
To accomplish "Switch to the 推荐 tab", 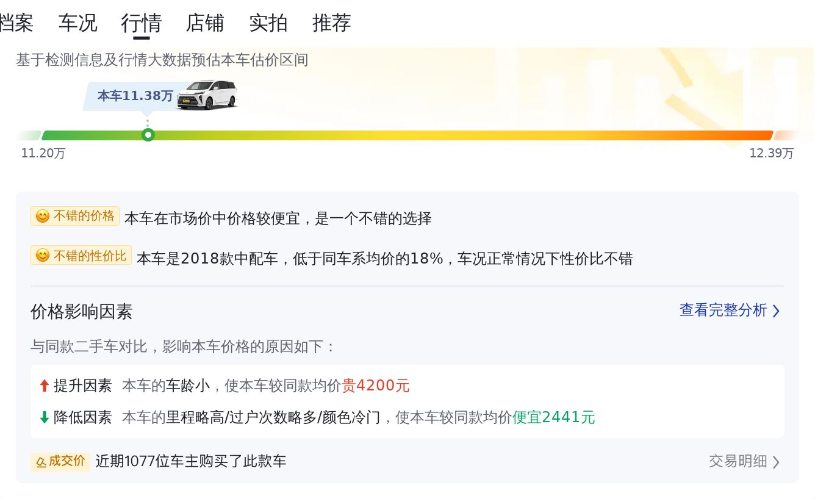I will click(x=332, y=23).
